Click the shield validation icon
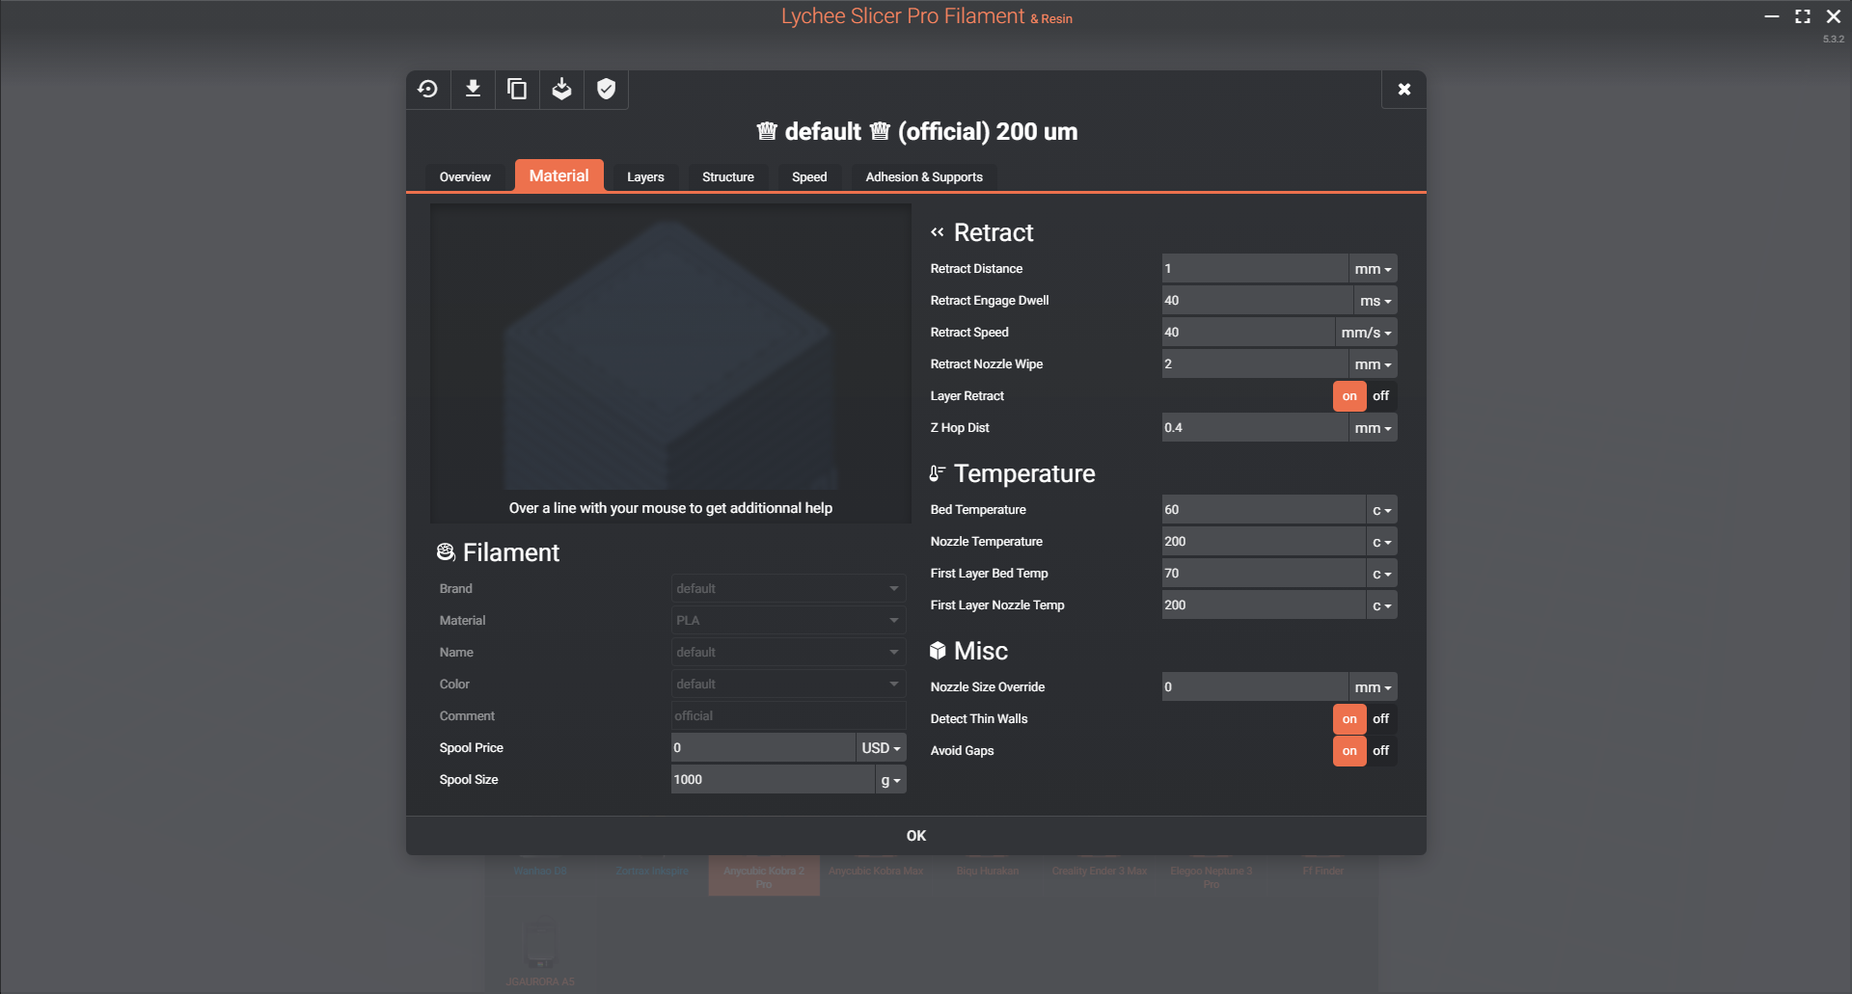Viewport: 1852px width, 994px height. click(x=606, y=89)
